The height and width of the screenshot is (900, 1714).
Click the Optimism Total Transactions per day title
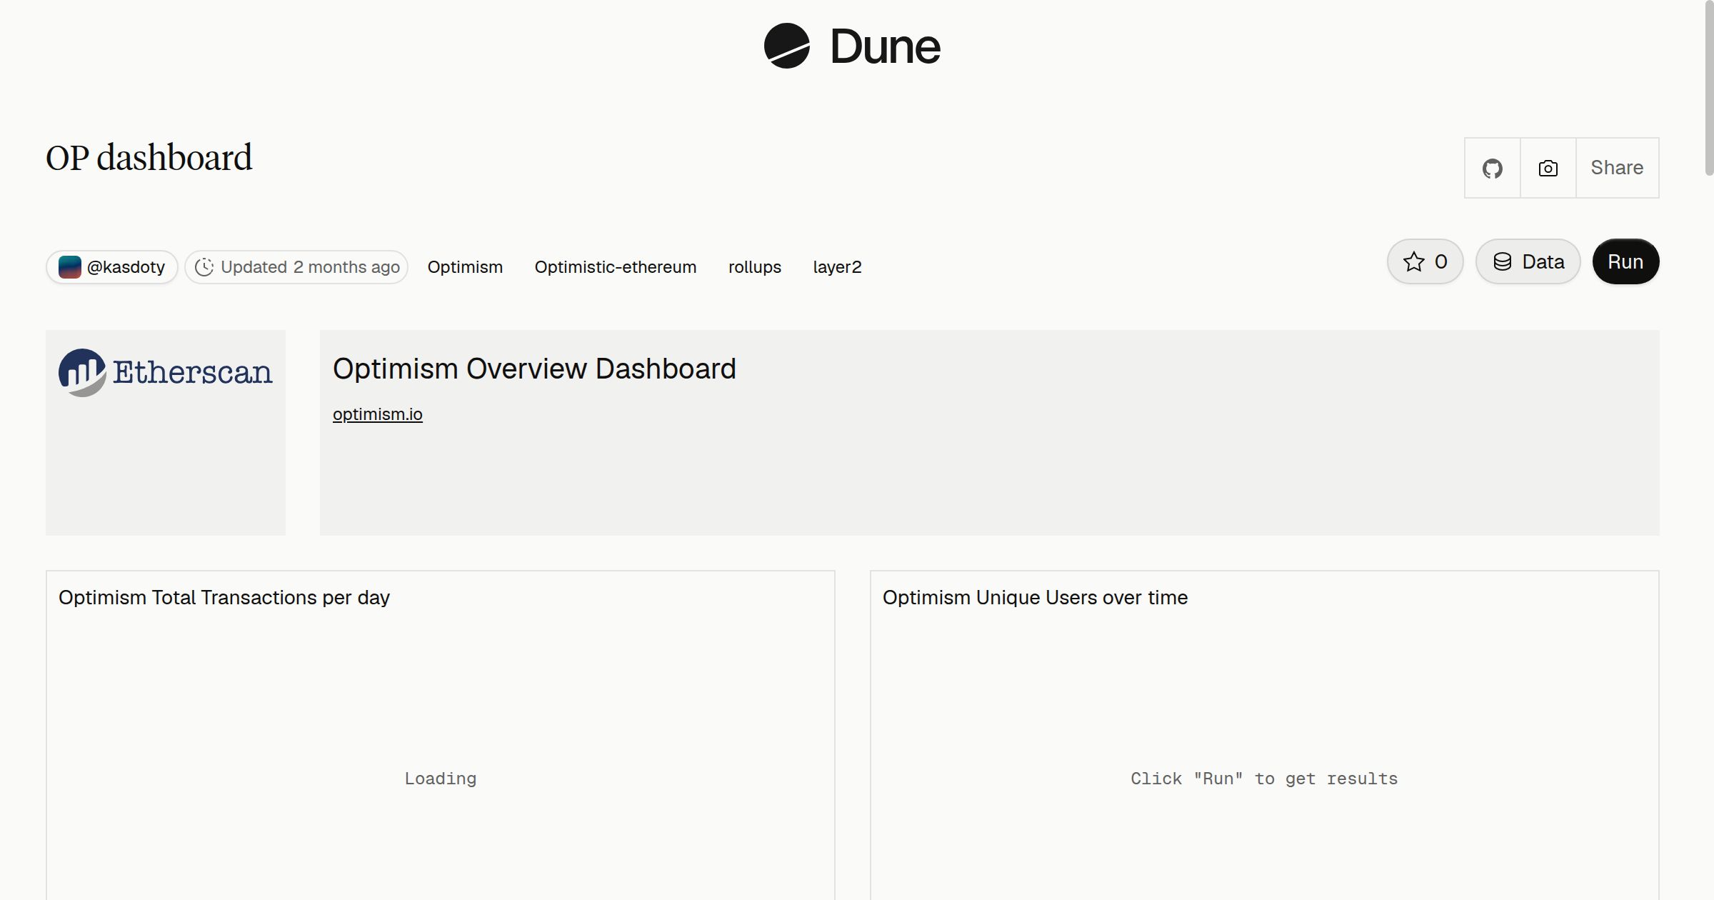(224, 597)
